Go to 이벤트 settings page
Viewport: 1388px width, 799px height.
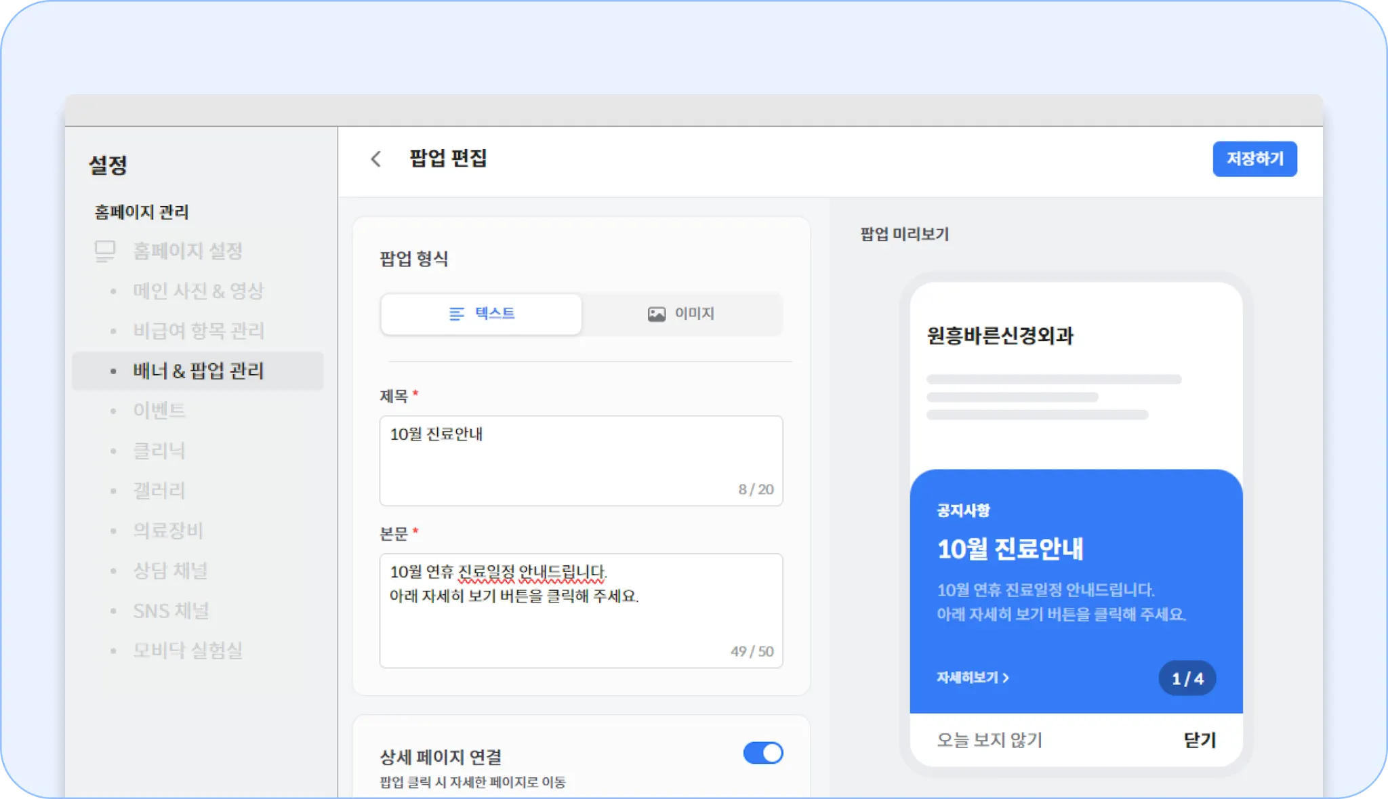point(159,411)
